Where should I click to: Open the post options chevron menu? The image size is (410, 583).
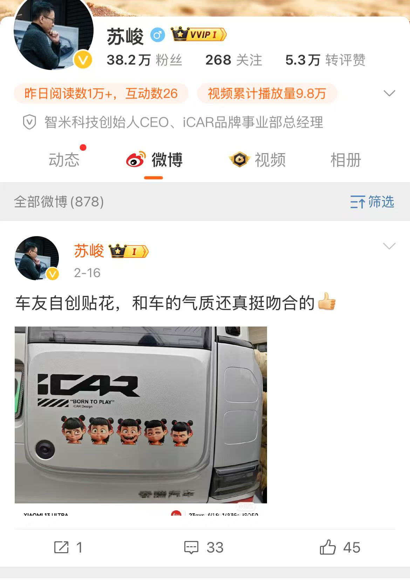pyautogui.click(x=389, y=246)
